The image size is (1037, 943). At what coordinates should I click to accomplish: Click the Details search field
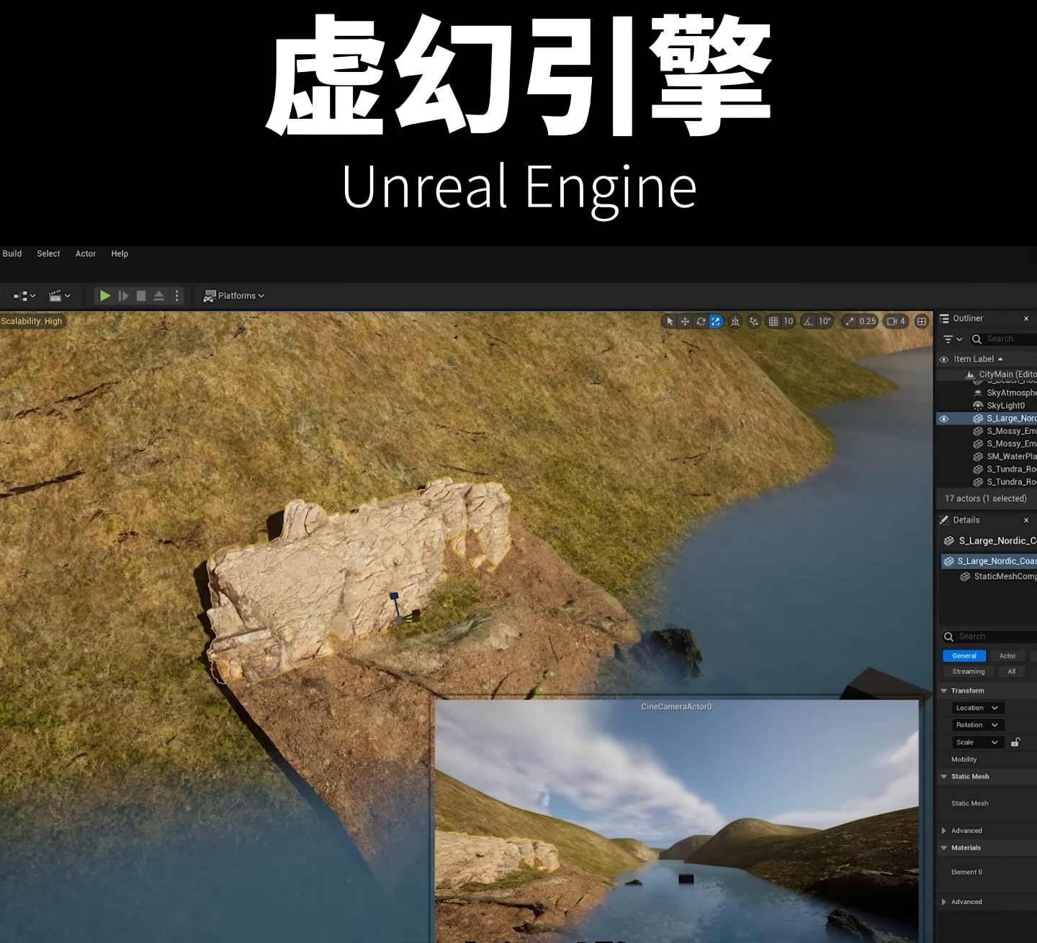point(989,636)
